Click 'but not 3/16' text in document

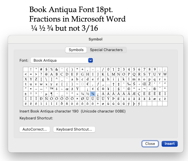tap(77, 28)
